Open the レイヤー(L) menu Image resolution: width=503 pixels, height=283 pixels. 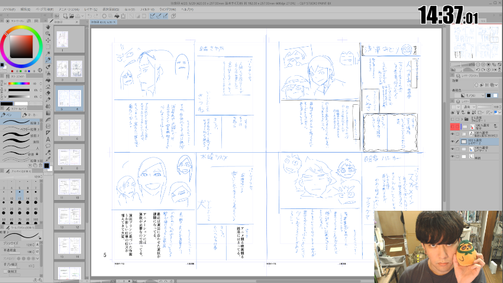pos(91,9)
